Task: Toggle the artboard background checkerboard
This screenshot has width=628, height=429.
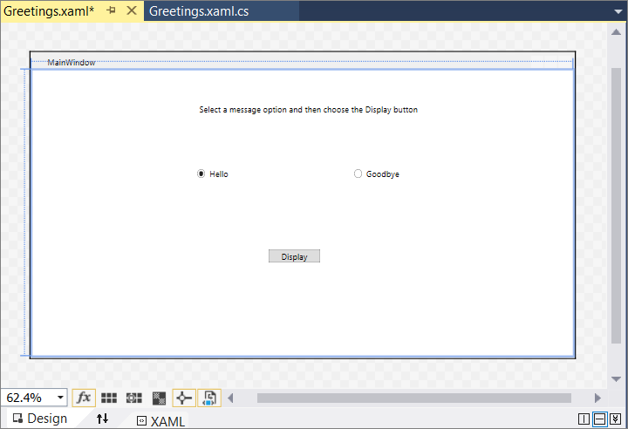Action: (159, 398)
